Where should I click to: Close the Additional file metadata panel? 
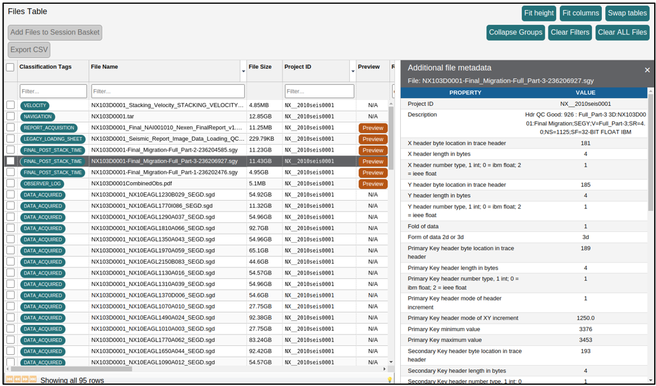(x=647, y=70)
